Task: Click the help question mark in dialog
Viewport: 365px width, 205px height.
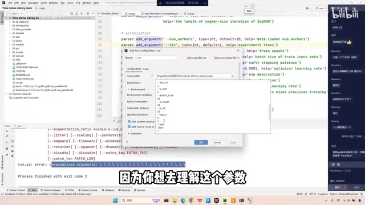Action: [127, 142]
